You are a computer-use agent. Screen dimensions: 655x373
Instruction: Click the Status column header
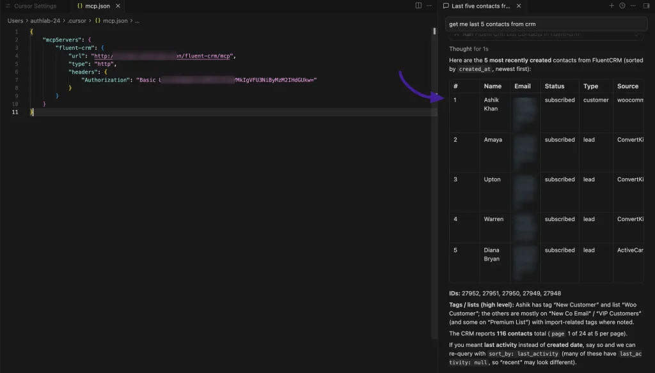pyautogui.click(x=555, y=86)
